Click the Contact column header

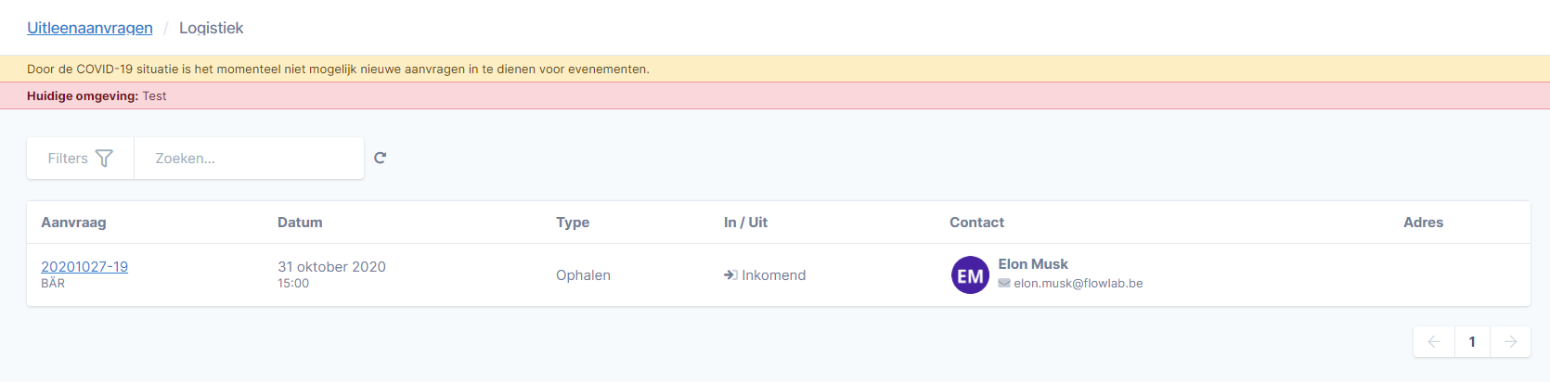(976, 223)
